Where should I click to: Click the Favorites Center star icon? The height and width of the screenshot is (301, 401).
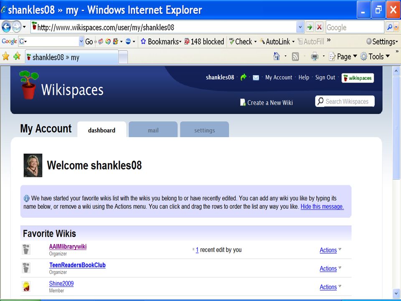[5, 56]
